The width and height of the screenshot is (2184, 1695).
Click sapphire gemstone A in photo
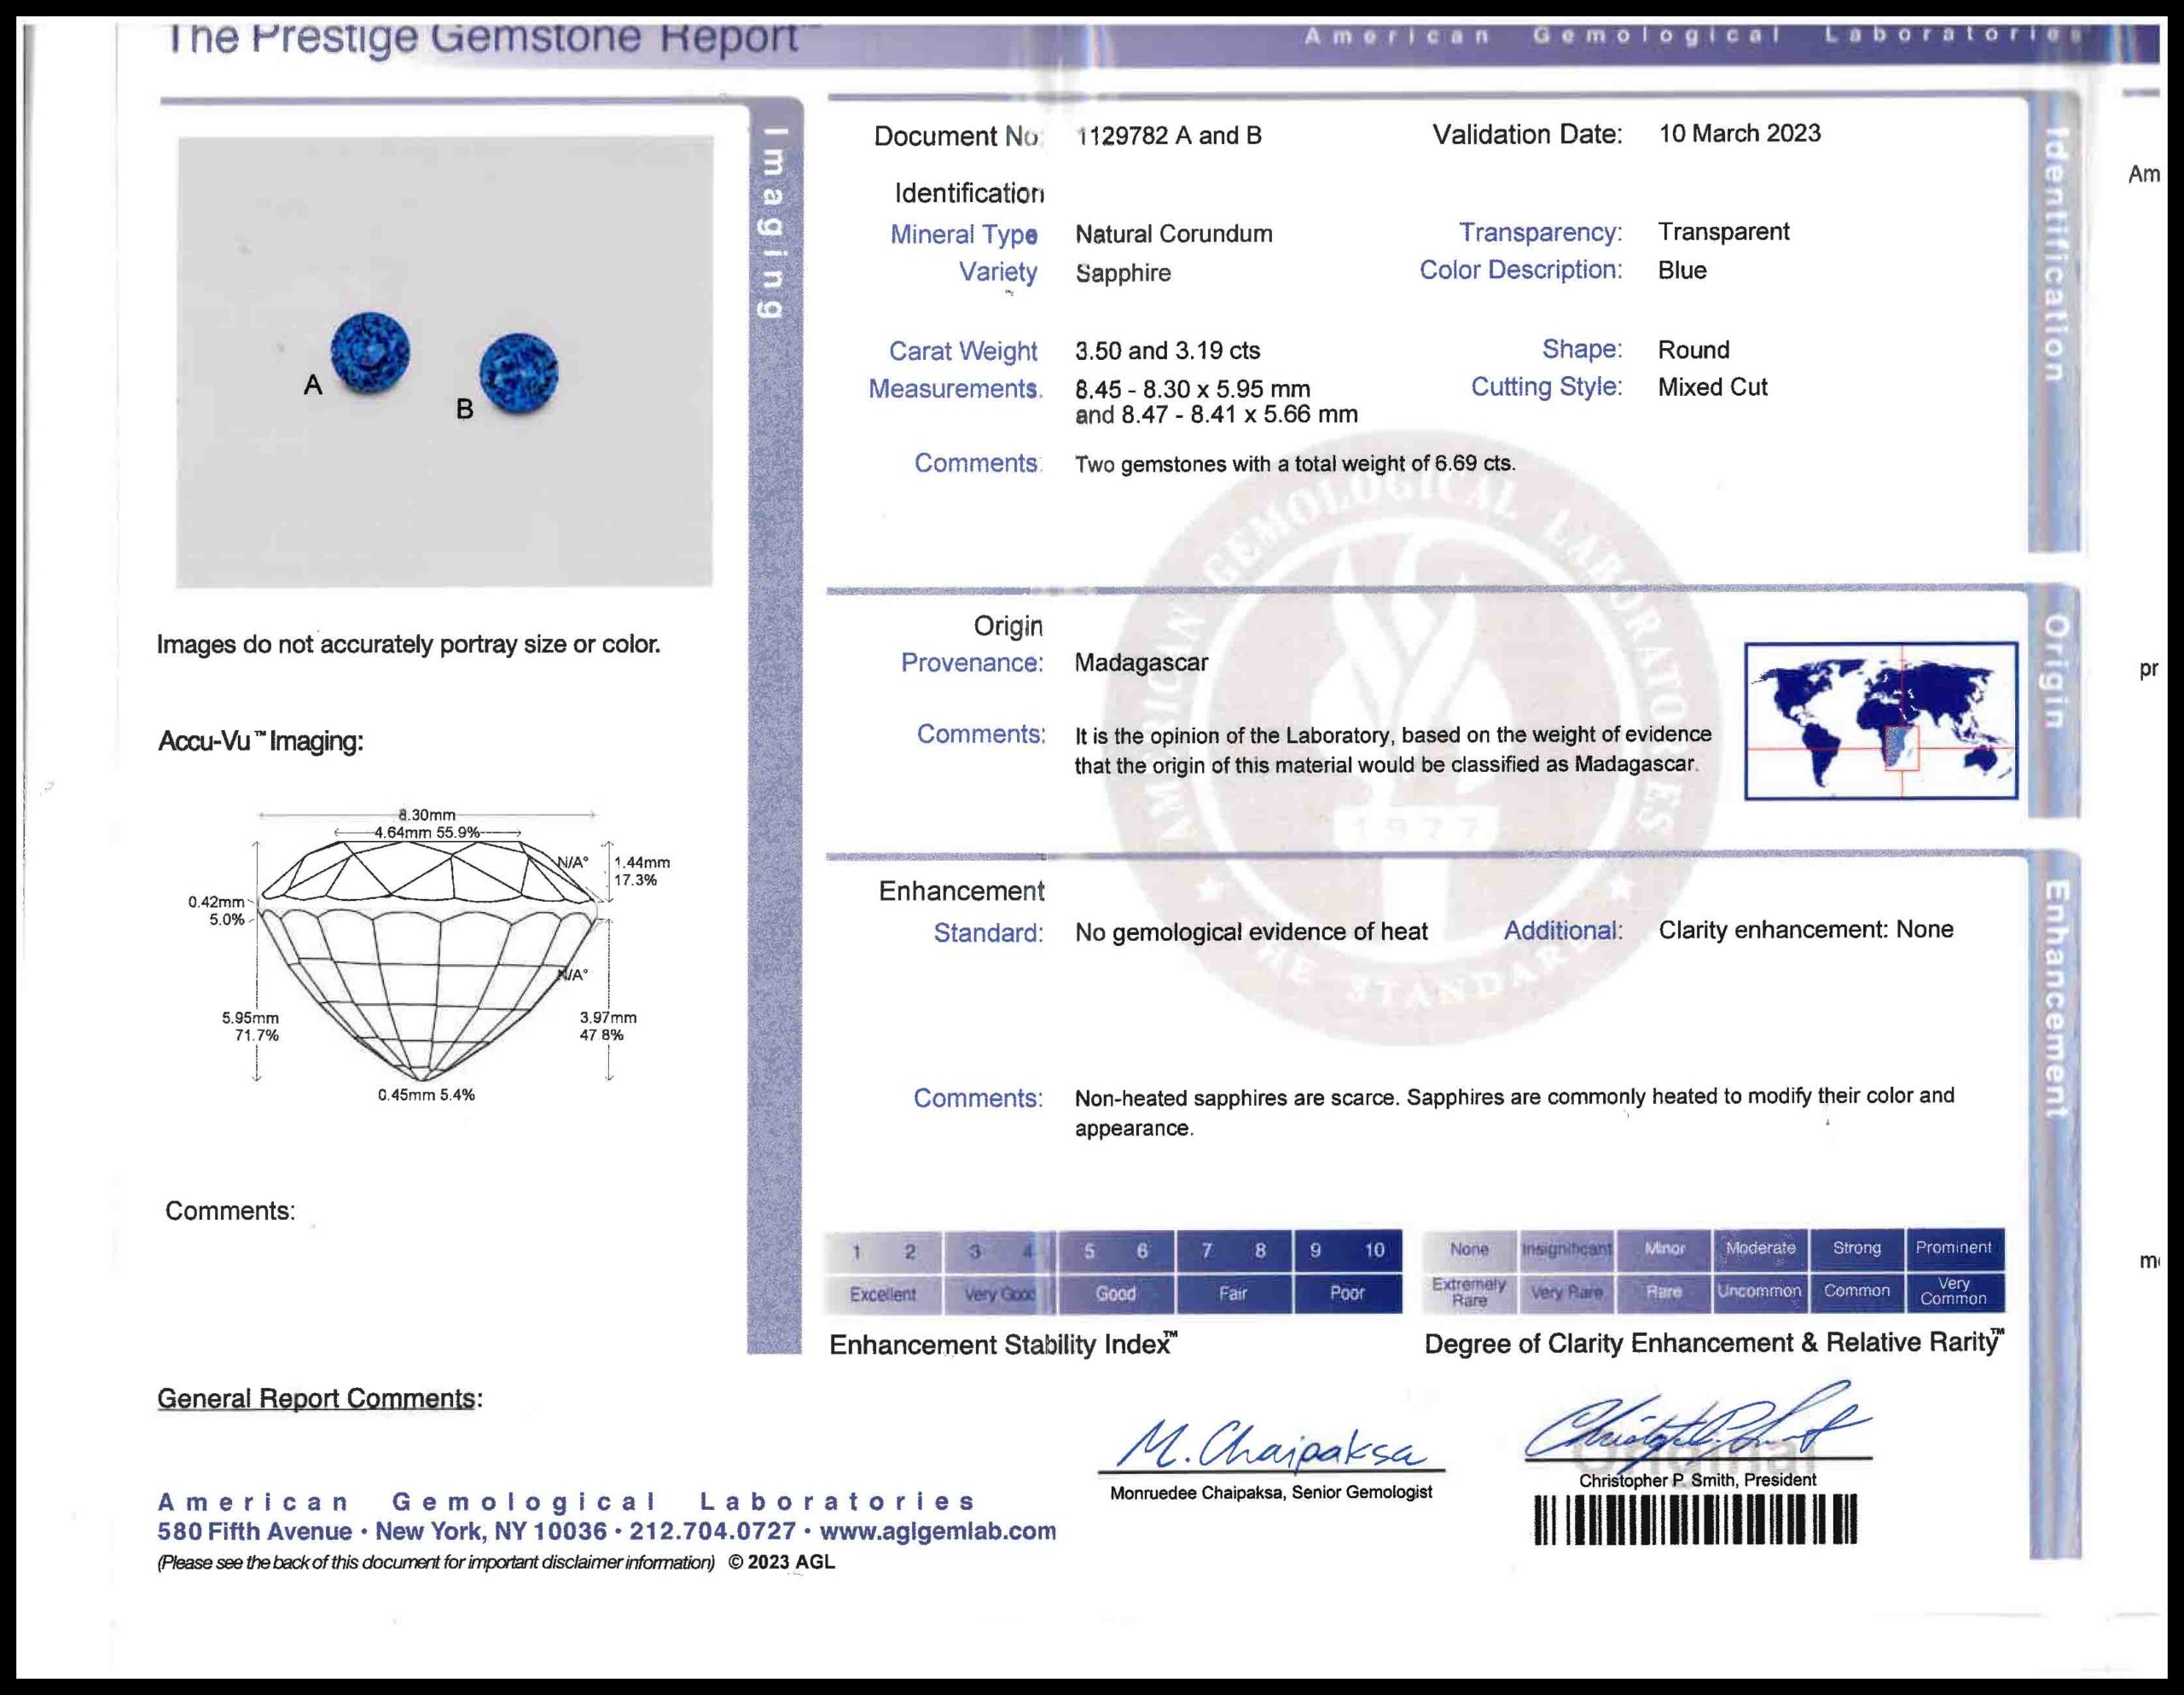(x=370, y=352)
